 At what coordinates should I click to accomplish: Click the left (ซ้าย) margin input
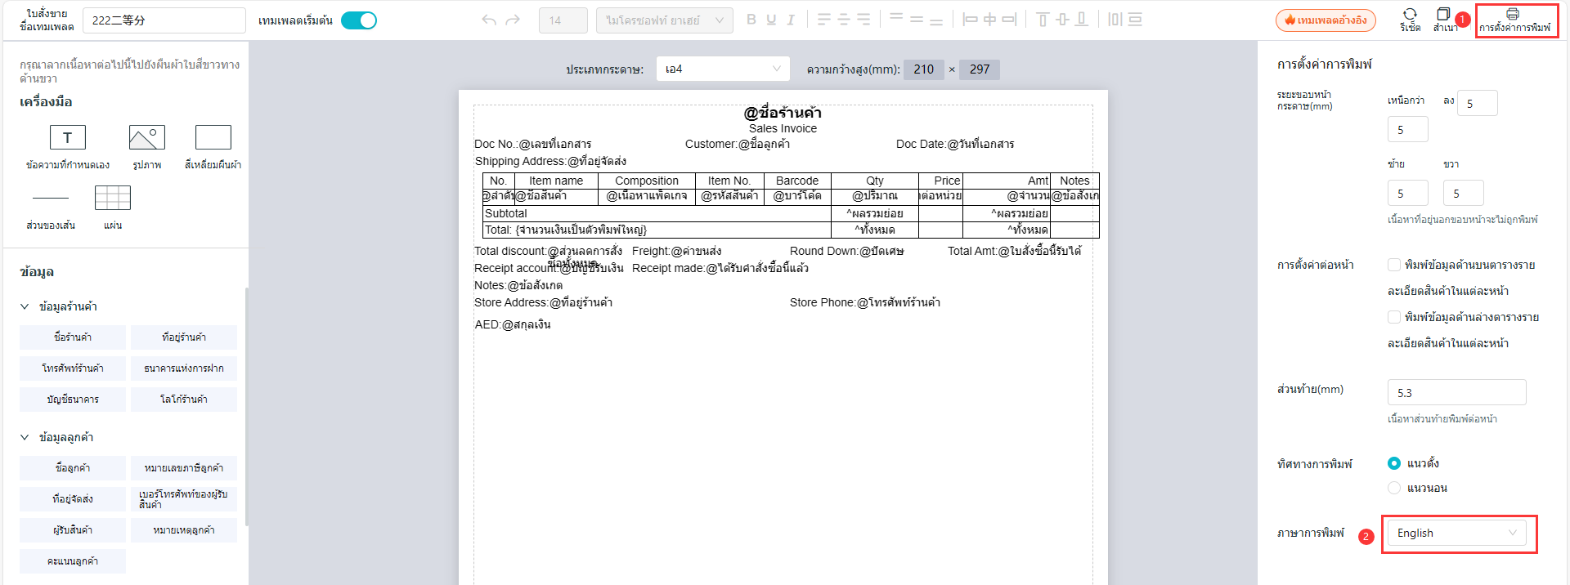click(1408, 193)
